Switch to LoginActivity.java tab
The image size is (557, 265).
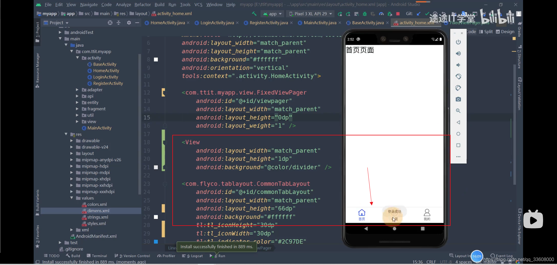(217, 23)
